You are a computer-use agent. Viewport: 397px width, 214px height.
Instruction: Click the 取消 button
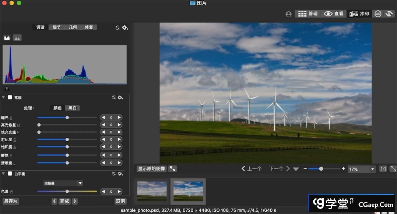(120, 201)
